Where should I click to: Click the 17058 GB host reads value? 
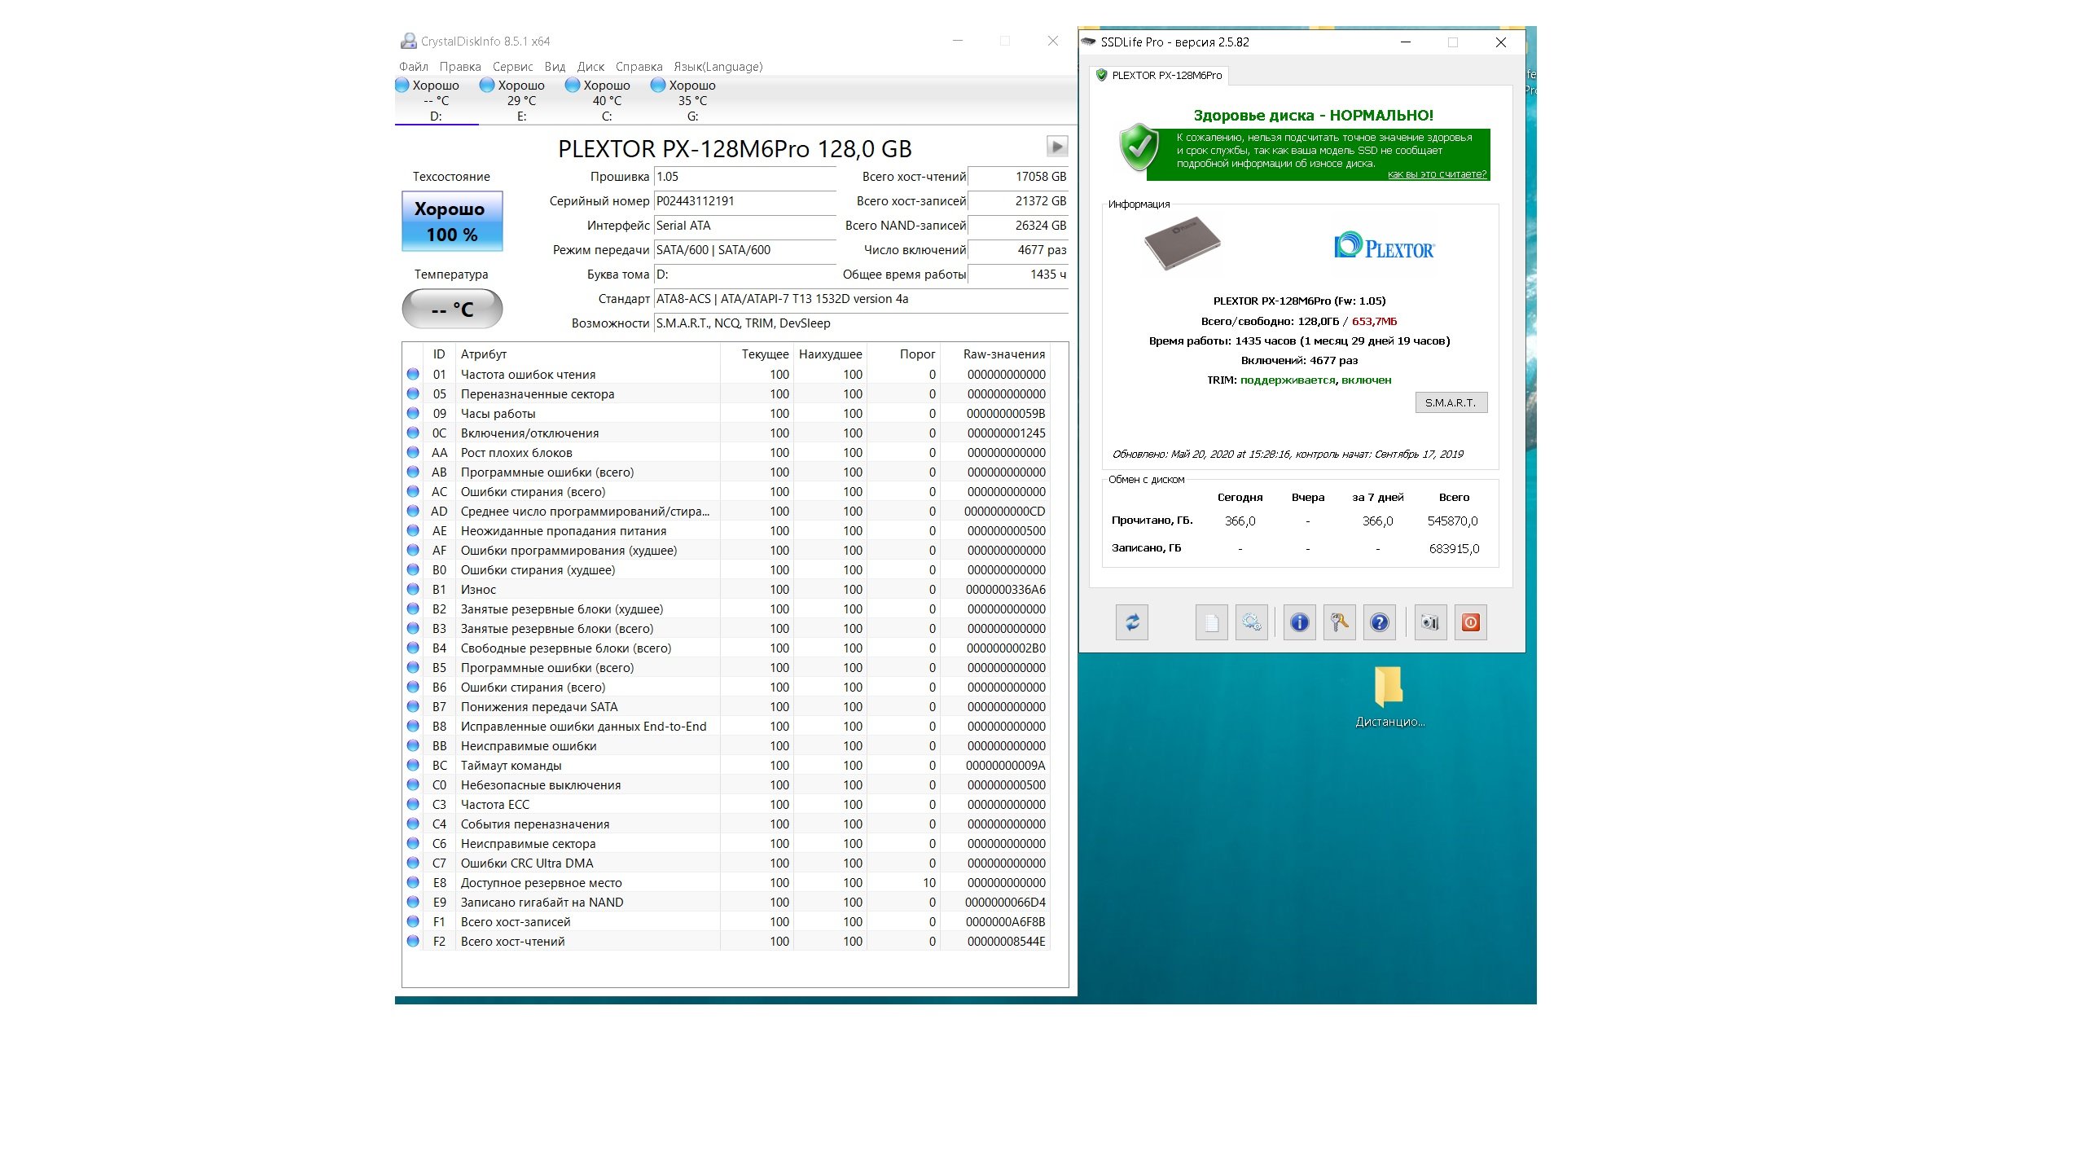point(1018,177)
